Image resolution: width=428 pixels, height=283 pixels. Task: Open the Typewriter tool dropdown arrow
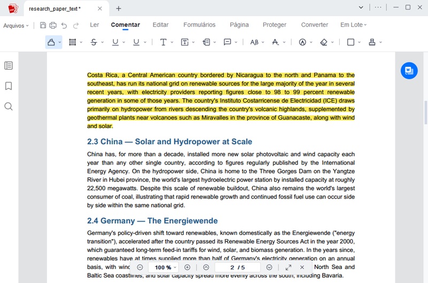172,42
